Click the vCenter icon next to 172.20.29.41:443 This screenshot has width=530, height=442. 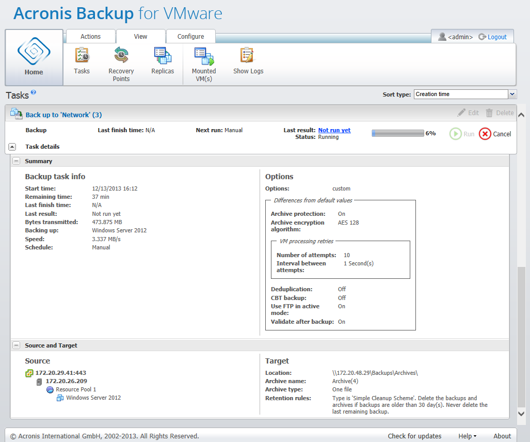(x=29, y=373)
